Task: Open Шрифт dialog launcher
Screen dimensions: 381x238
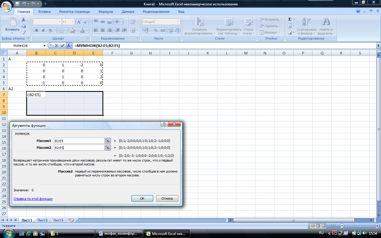Action: click(x=88, y=38)
